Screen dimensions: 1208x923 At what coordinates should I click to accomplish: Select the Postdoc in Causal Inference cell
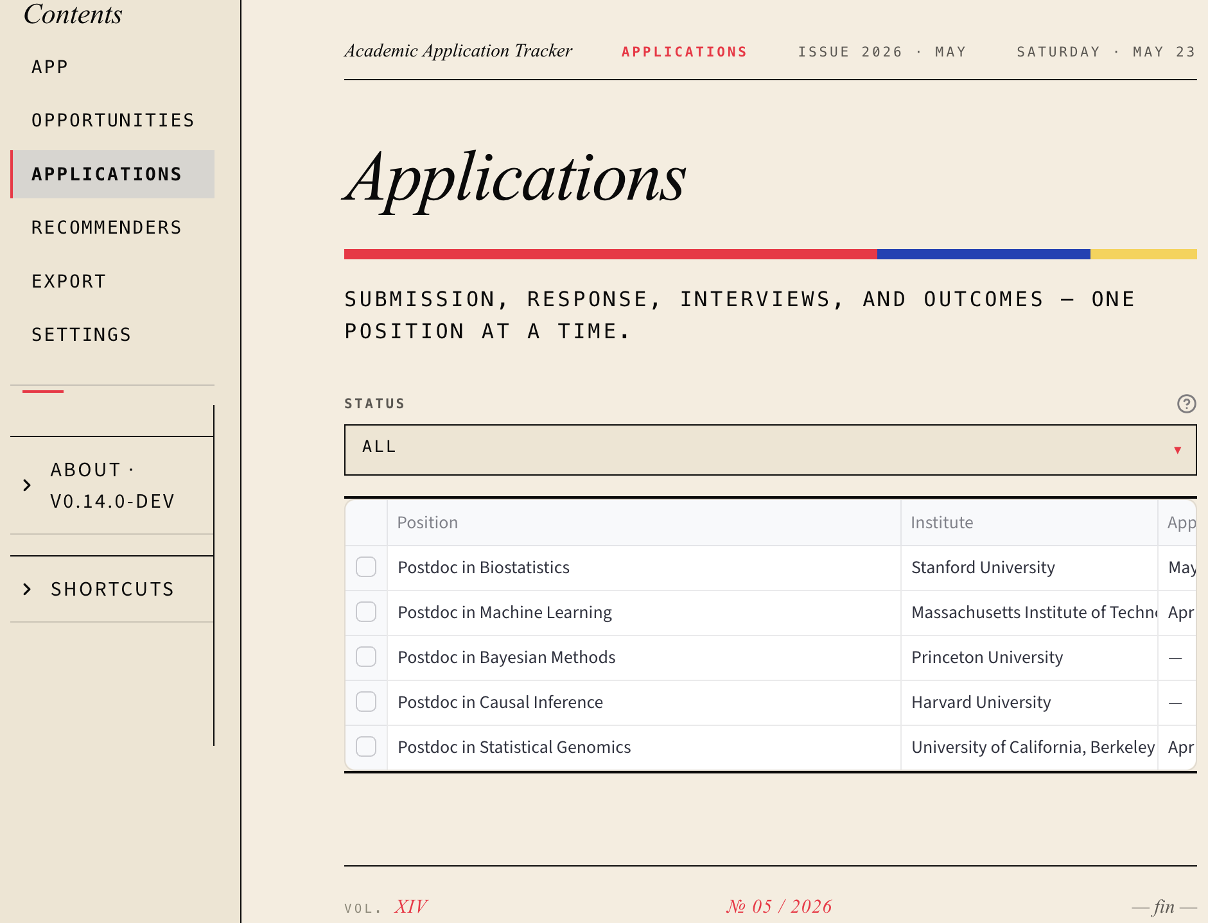(643, 702)
